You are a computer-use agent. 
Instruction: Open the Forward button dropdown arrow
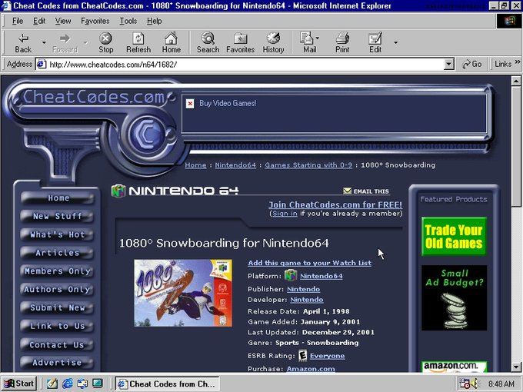coord(85,43)
